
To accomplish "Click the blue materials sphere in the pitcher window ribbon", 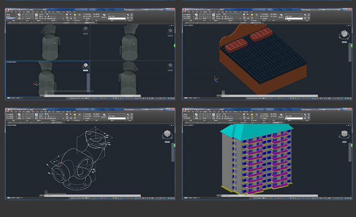I will 71,15.
